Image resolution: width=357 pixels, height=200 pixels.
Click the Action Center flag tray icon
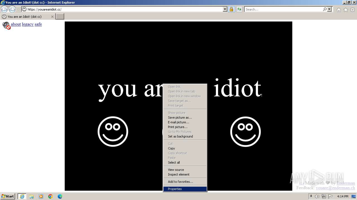click(x=331, y=196)
